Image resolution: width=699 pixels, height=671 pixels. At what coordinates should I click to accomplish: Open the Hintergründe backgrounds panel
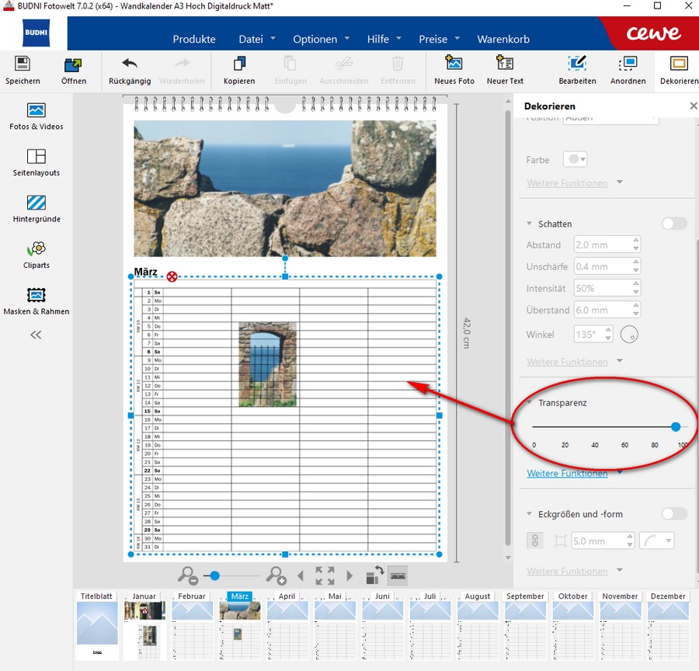pos(37,203)
